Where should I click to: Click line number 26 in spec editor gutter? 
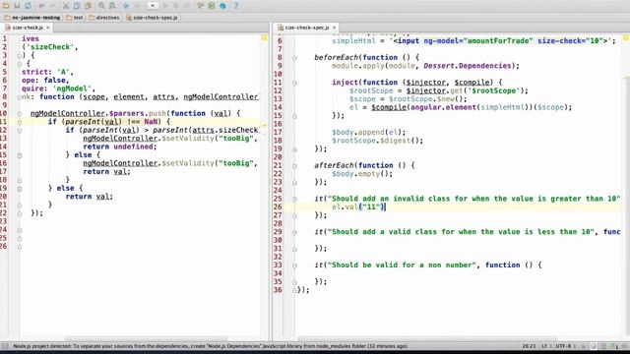click(x=278, y=207)
